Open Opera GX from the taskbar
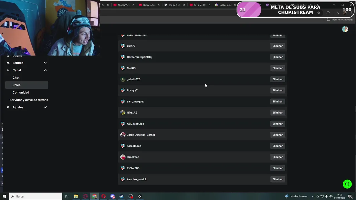 tap(85, 196)
